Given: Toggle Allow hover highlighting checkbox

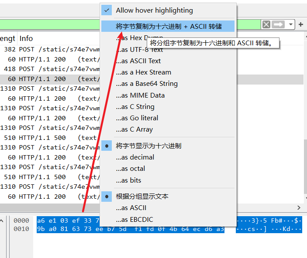Looking at the screenshot, I should point(107,10).
